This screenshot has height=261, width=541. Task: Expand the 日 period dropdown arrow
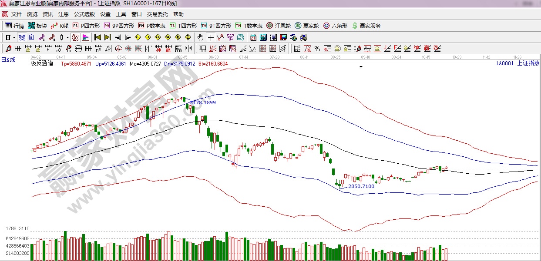coord(13,37)
